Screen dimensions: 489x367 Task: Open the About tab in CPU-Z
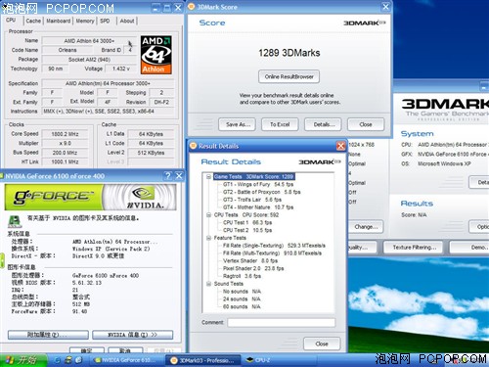[x=127, y=21]
